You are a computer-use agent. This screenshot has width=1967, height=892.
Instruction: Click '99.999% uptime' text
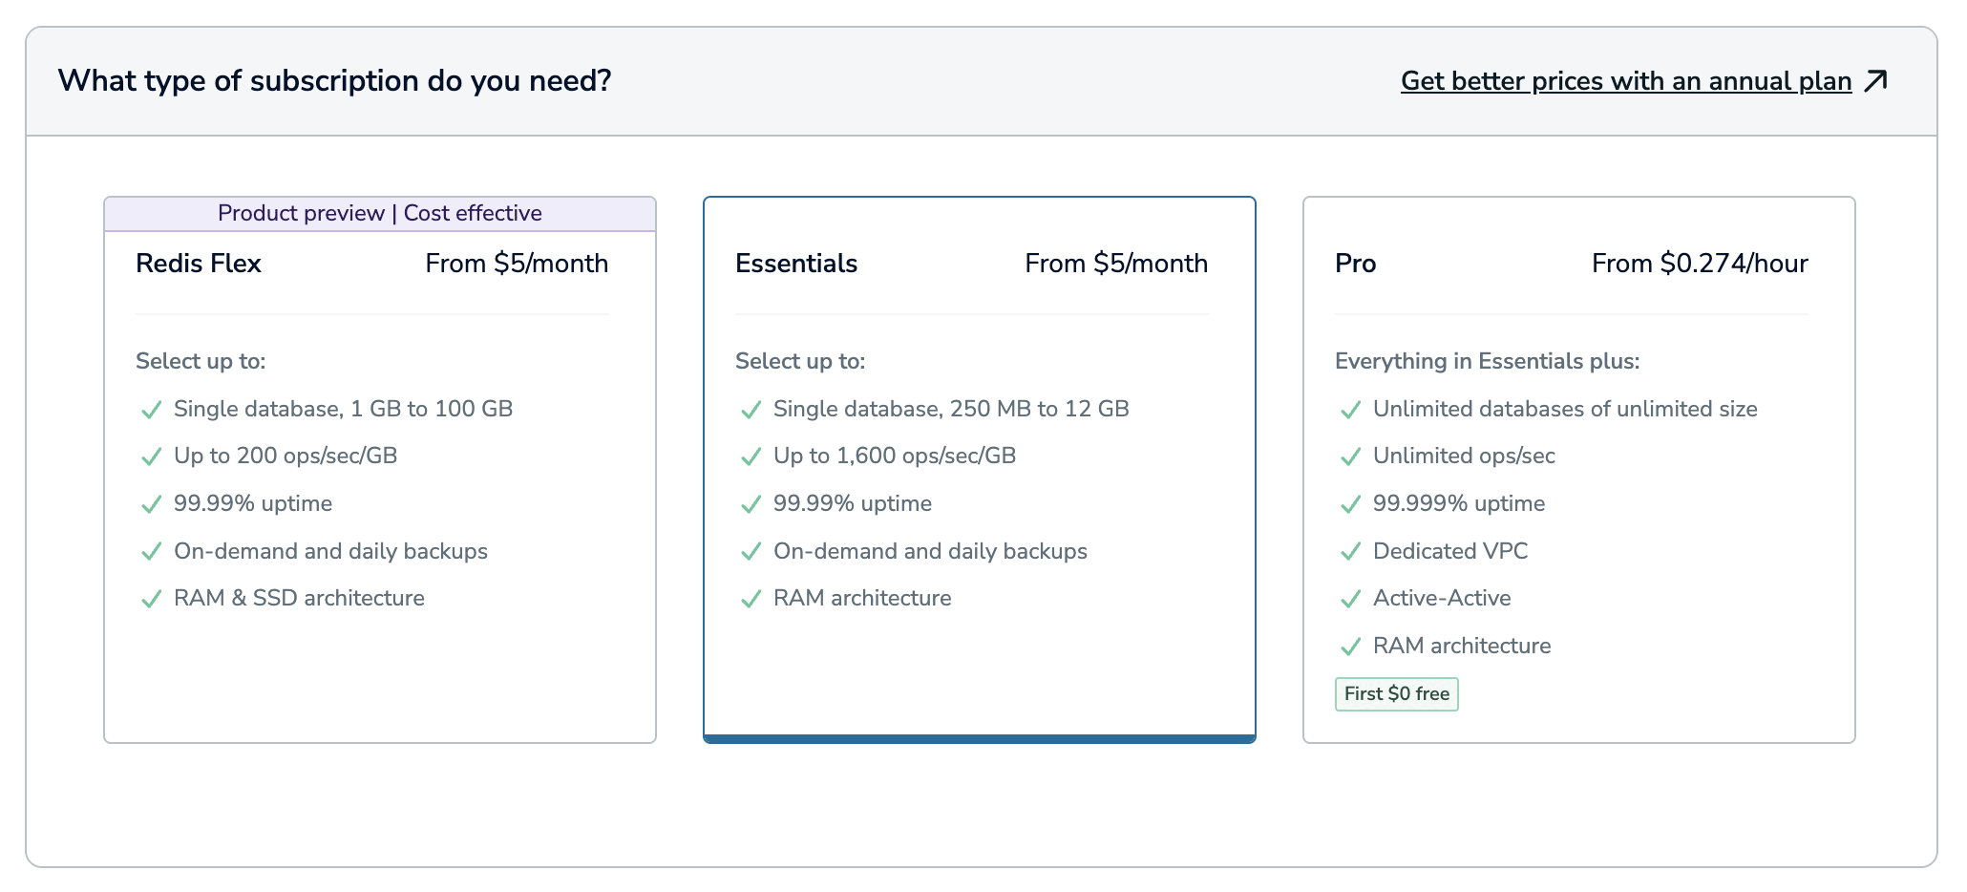pos(1459,503)
